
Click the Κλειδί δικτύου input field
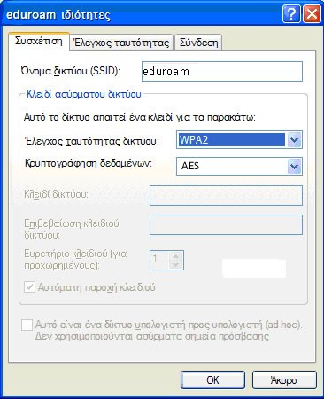(226, 195)
